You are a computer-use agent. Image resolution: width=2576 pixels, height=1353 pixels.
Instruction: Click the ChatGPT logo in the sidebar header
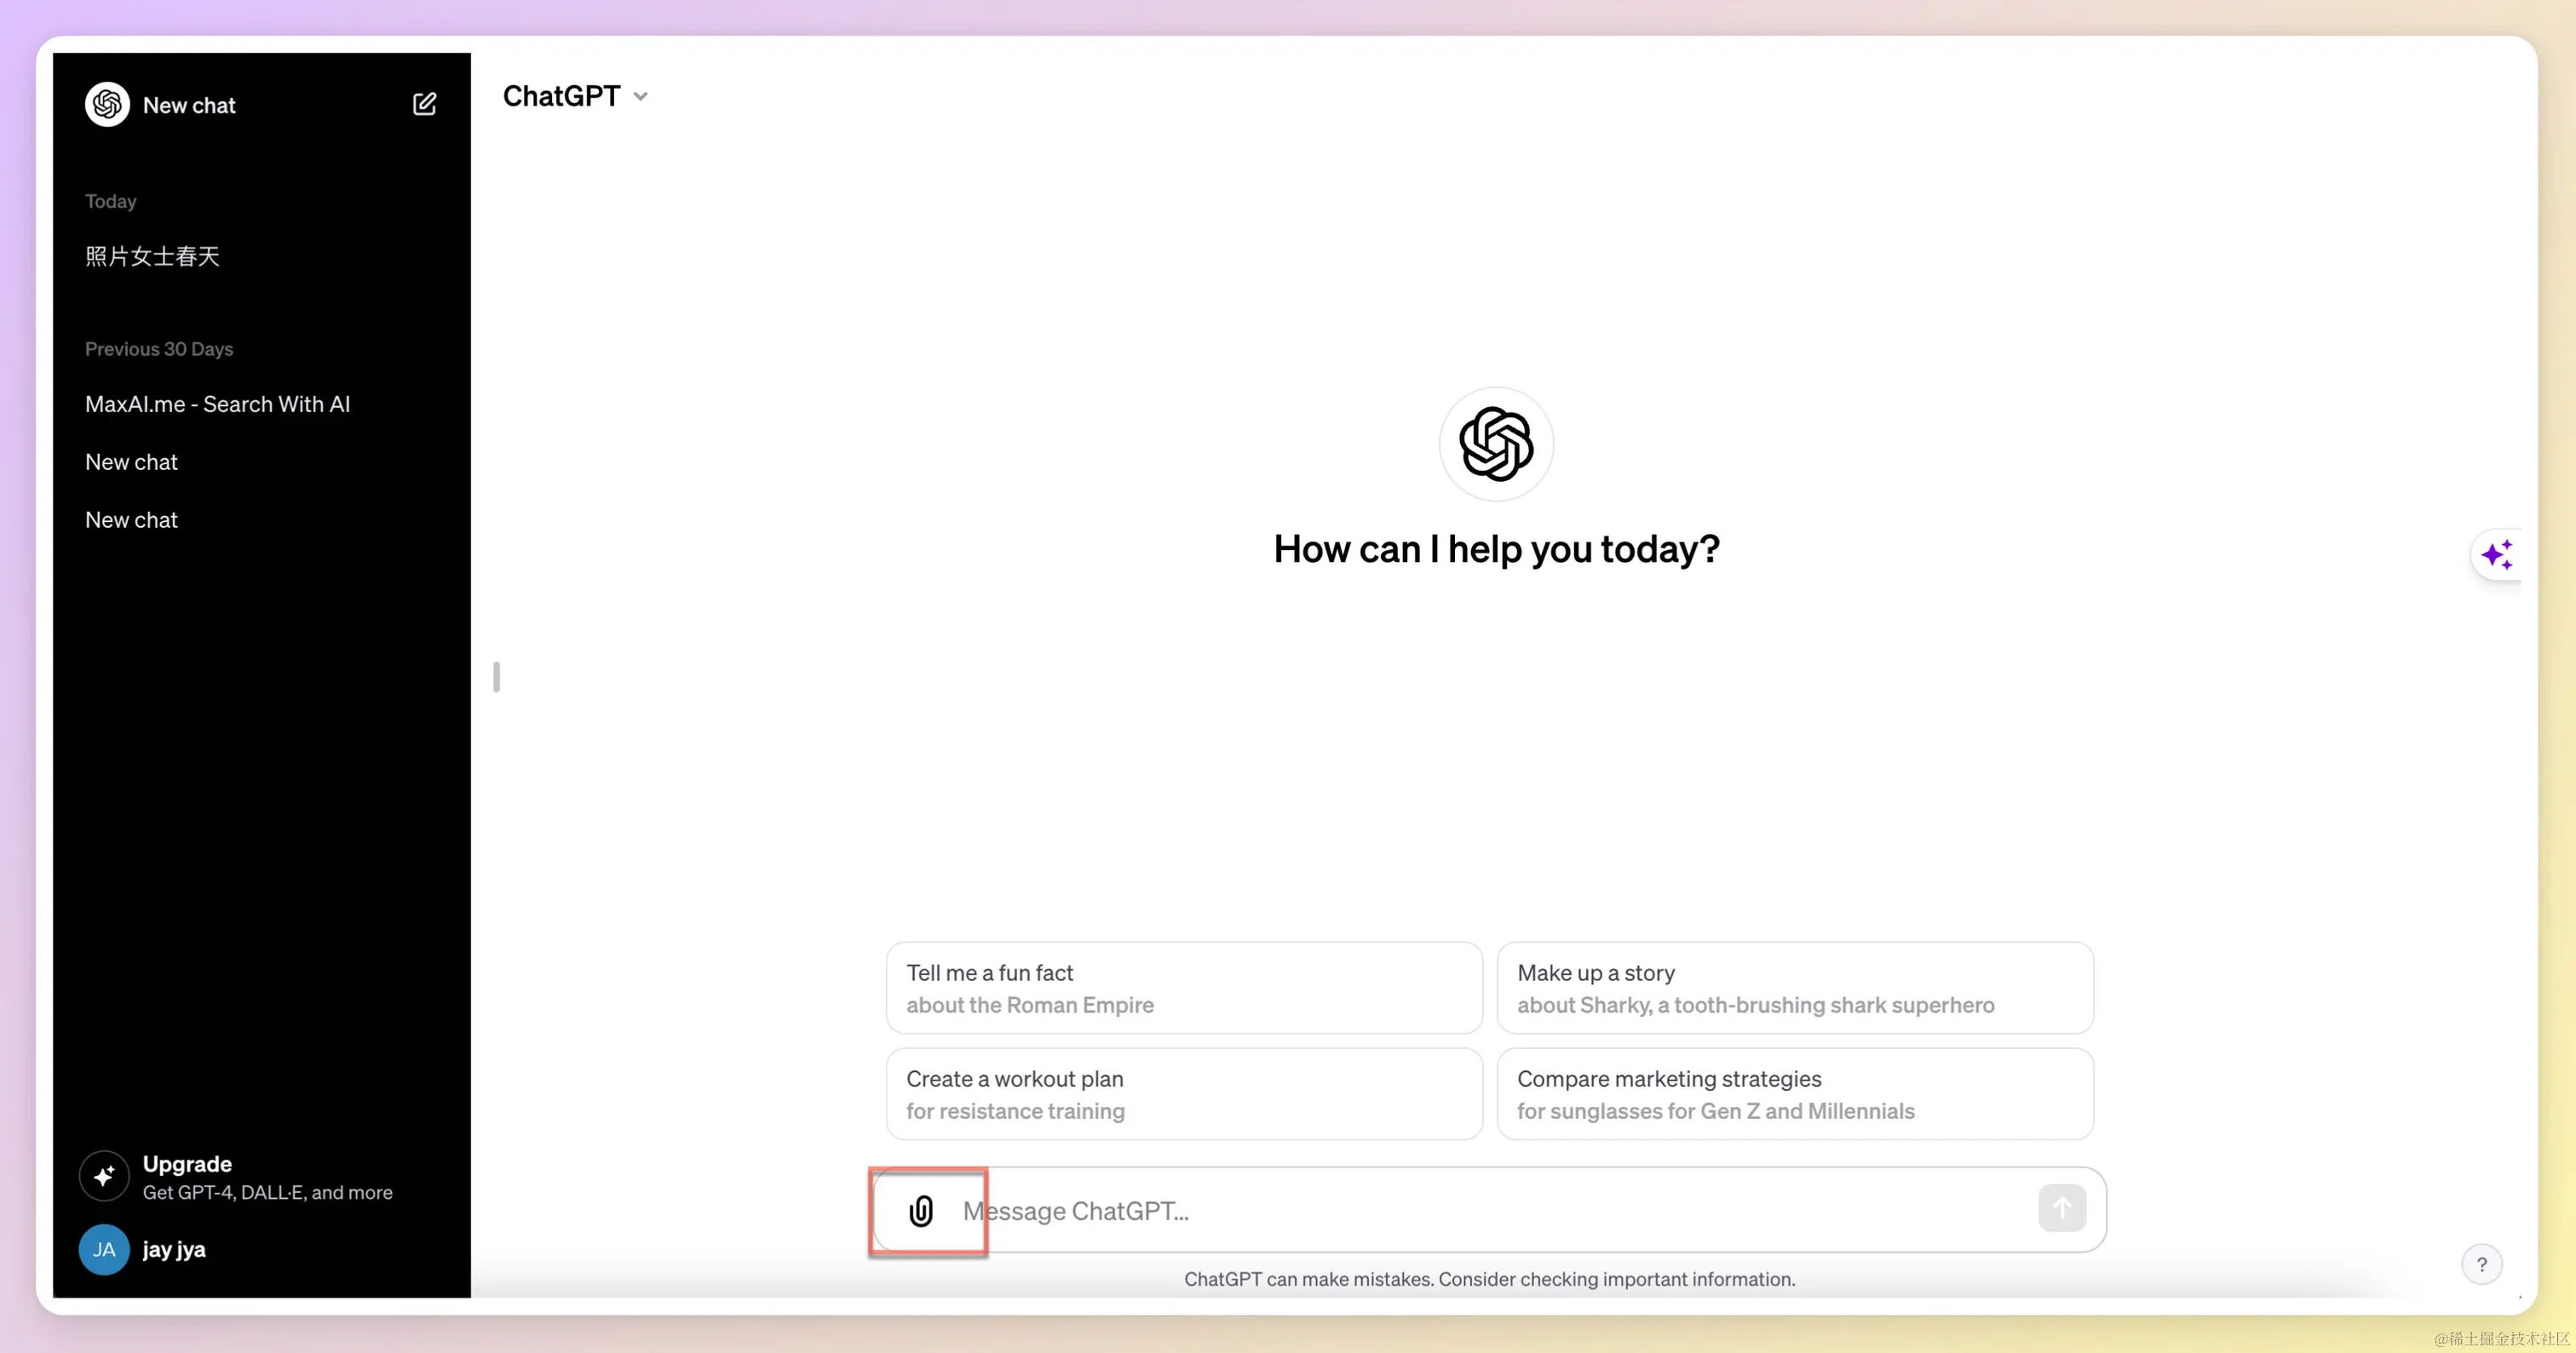(107, 104)
